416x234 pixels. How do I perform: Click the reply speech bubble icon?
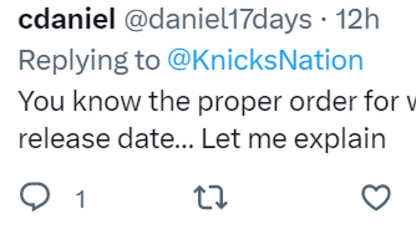35,197
